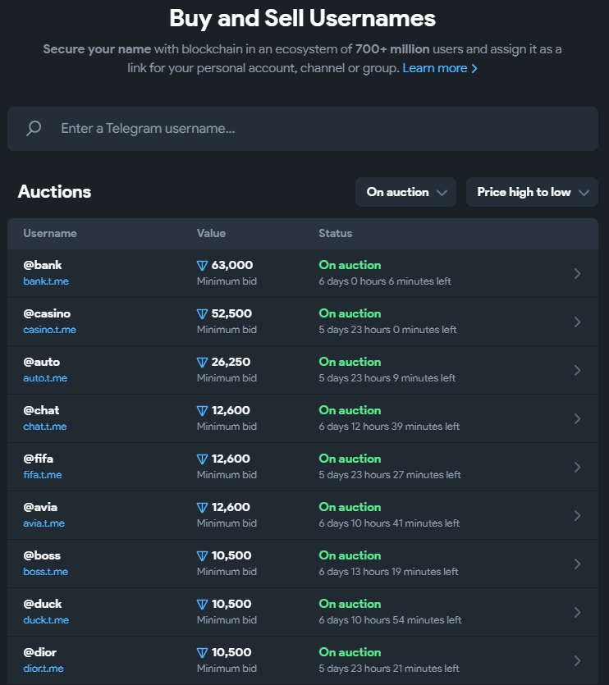Click the Status column header
This screenshot has height=685, width=609.
pyautogui.click(x=336, y=234)
